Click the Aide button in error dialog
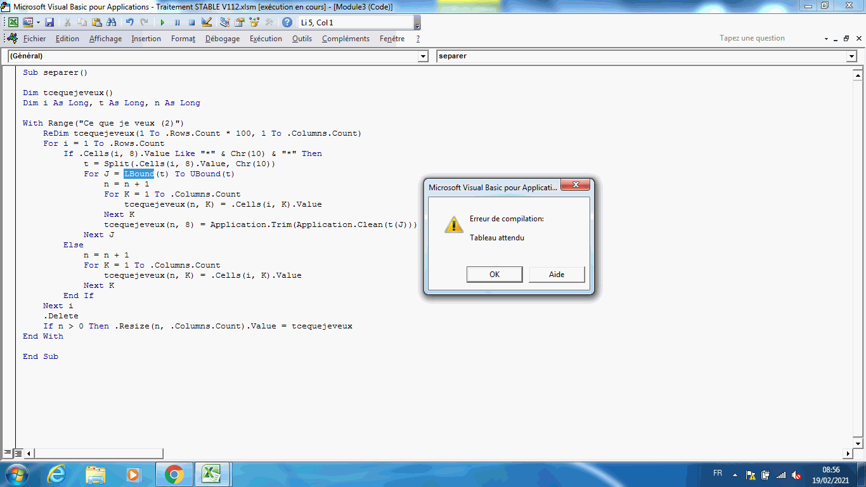Image resolution: width=866 pixels, height=487 pixels. 556,274
